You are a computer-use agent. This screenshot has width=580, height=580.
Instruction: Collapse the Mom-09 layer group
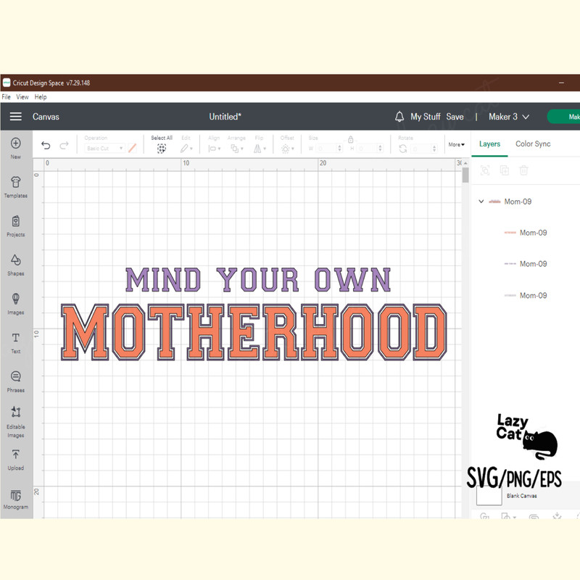click(x=481, y=202)
